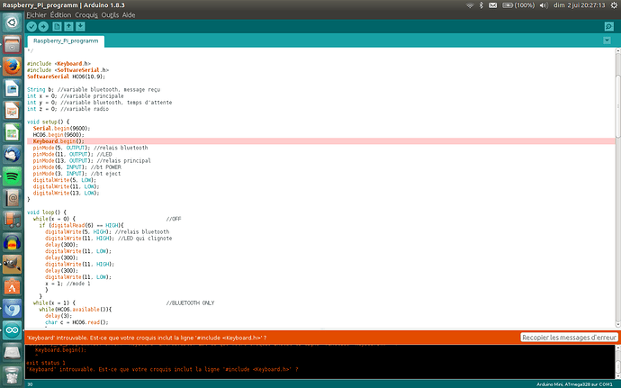Open the Outils menu

[110, 15]
